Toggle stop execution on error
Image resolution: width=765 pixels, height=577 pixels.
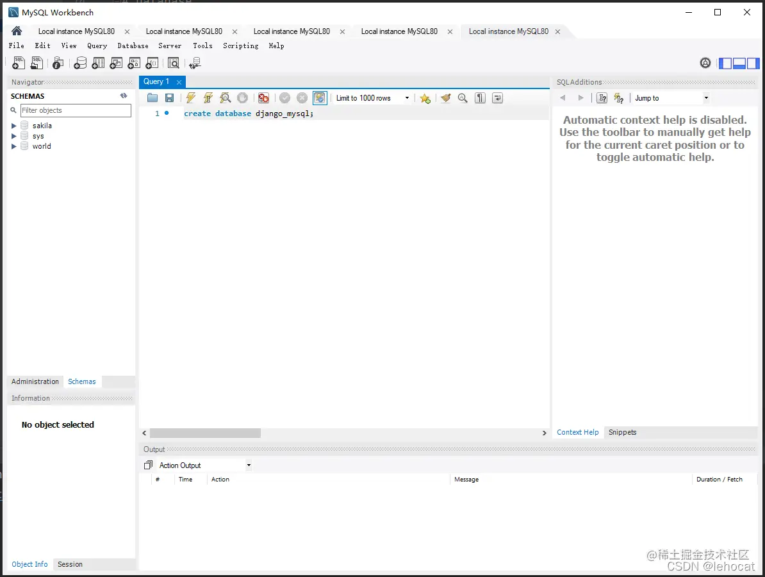(263, 97)
